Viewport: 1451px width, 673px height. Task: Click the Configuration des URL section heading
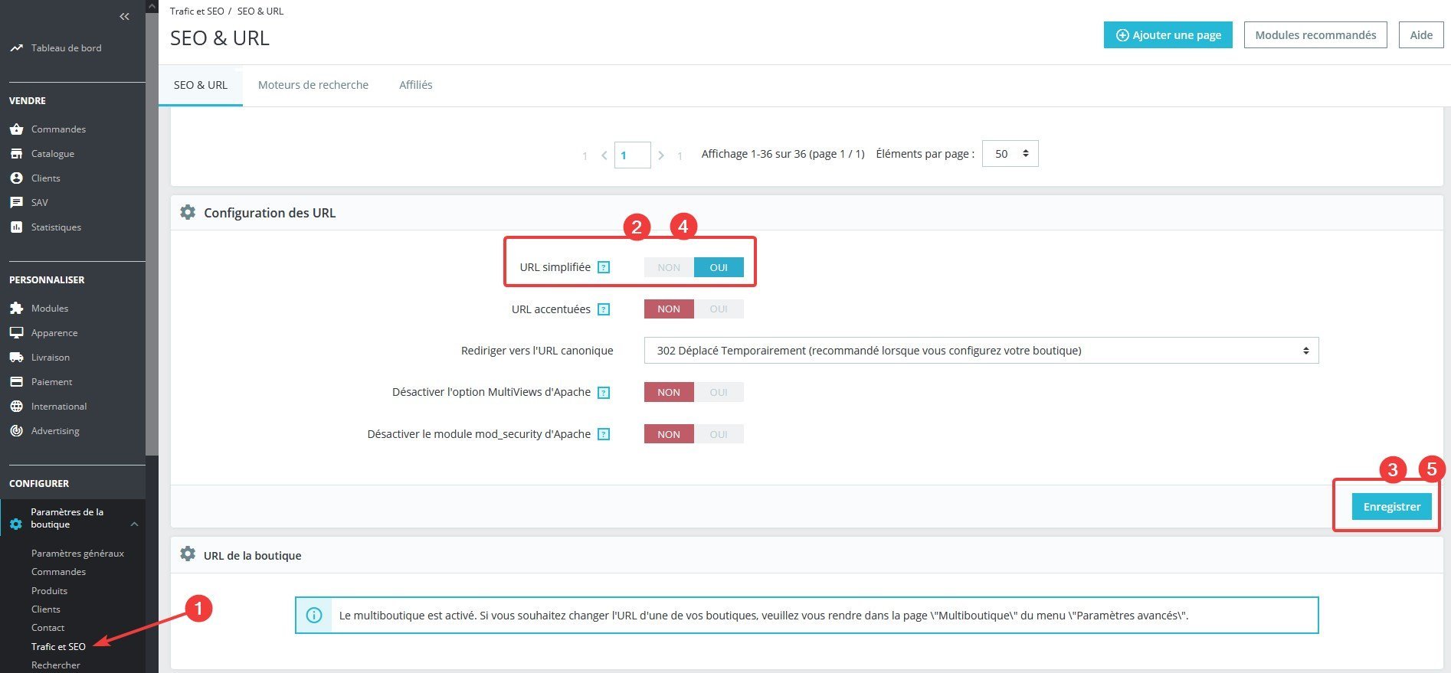coord(270,213)
